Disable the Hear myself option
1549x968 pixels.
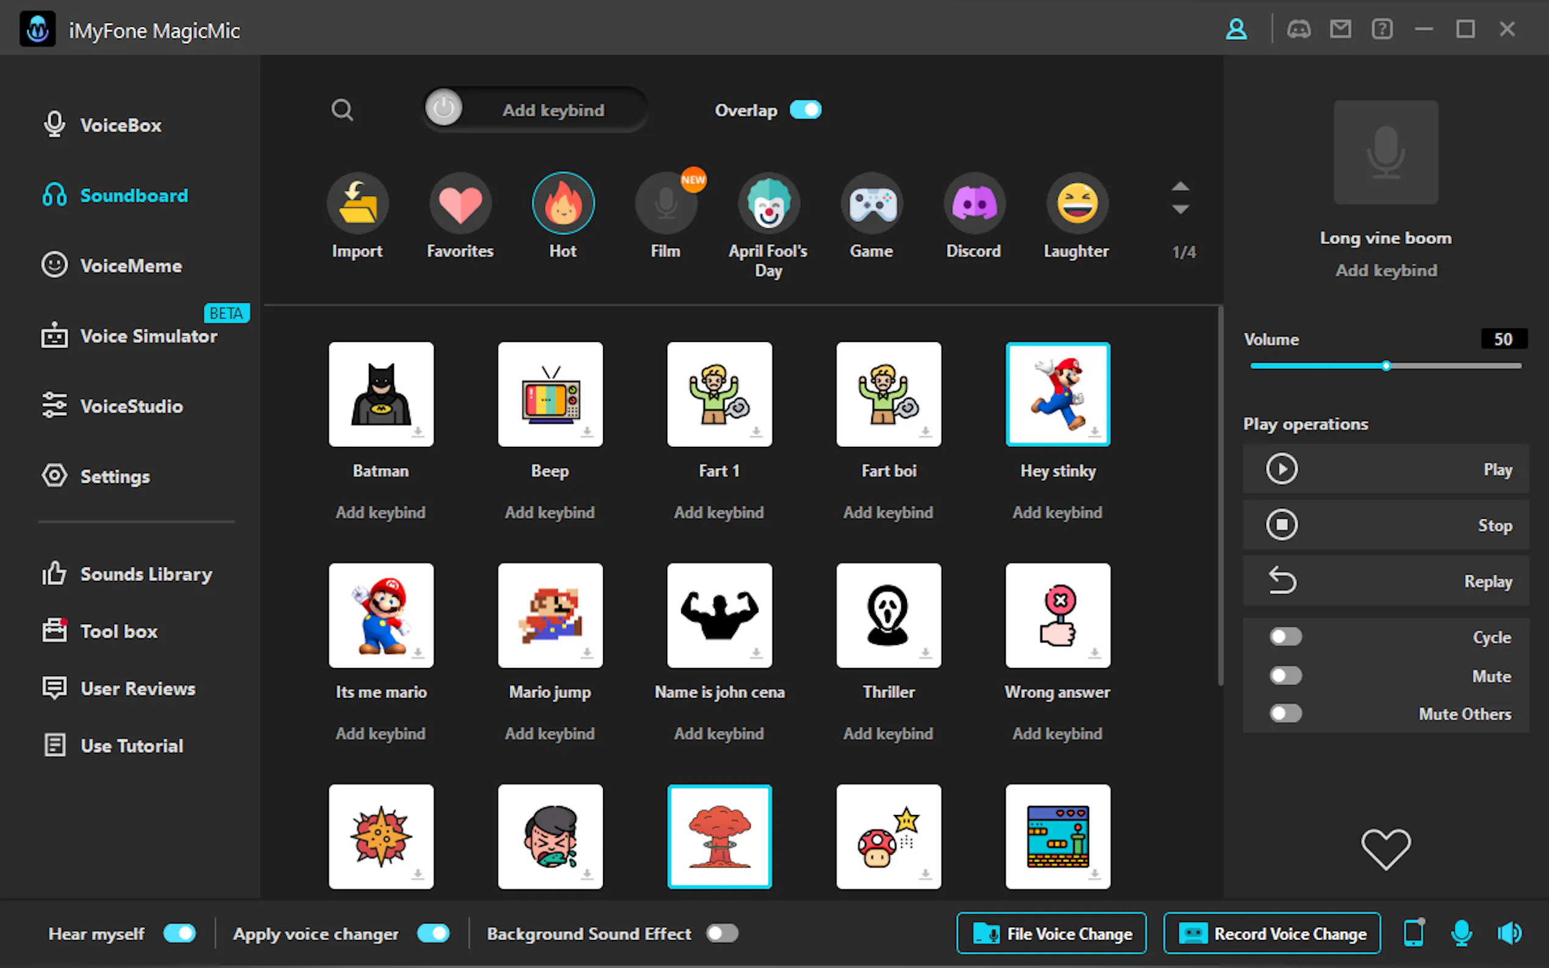point(179,933)
